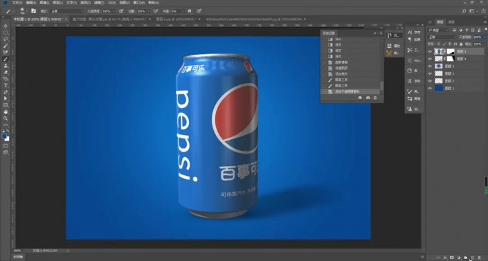The height and width of the screenshot is (261, 488).
Task: Open the smoothing slider dropdown arrow
Action: pyautogui.click(x=183, y=11)
